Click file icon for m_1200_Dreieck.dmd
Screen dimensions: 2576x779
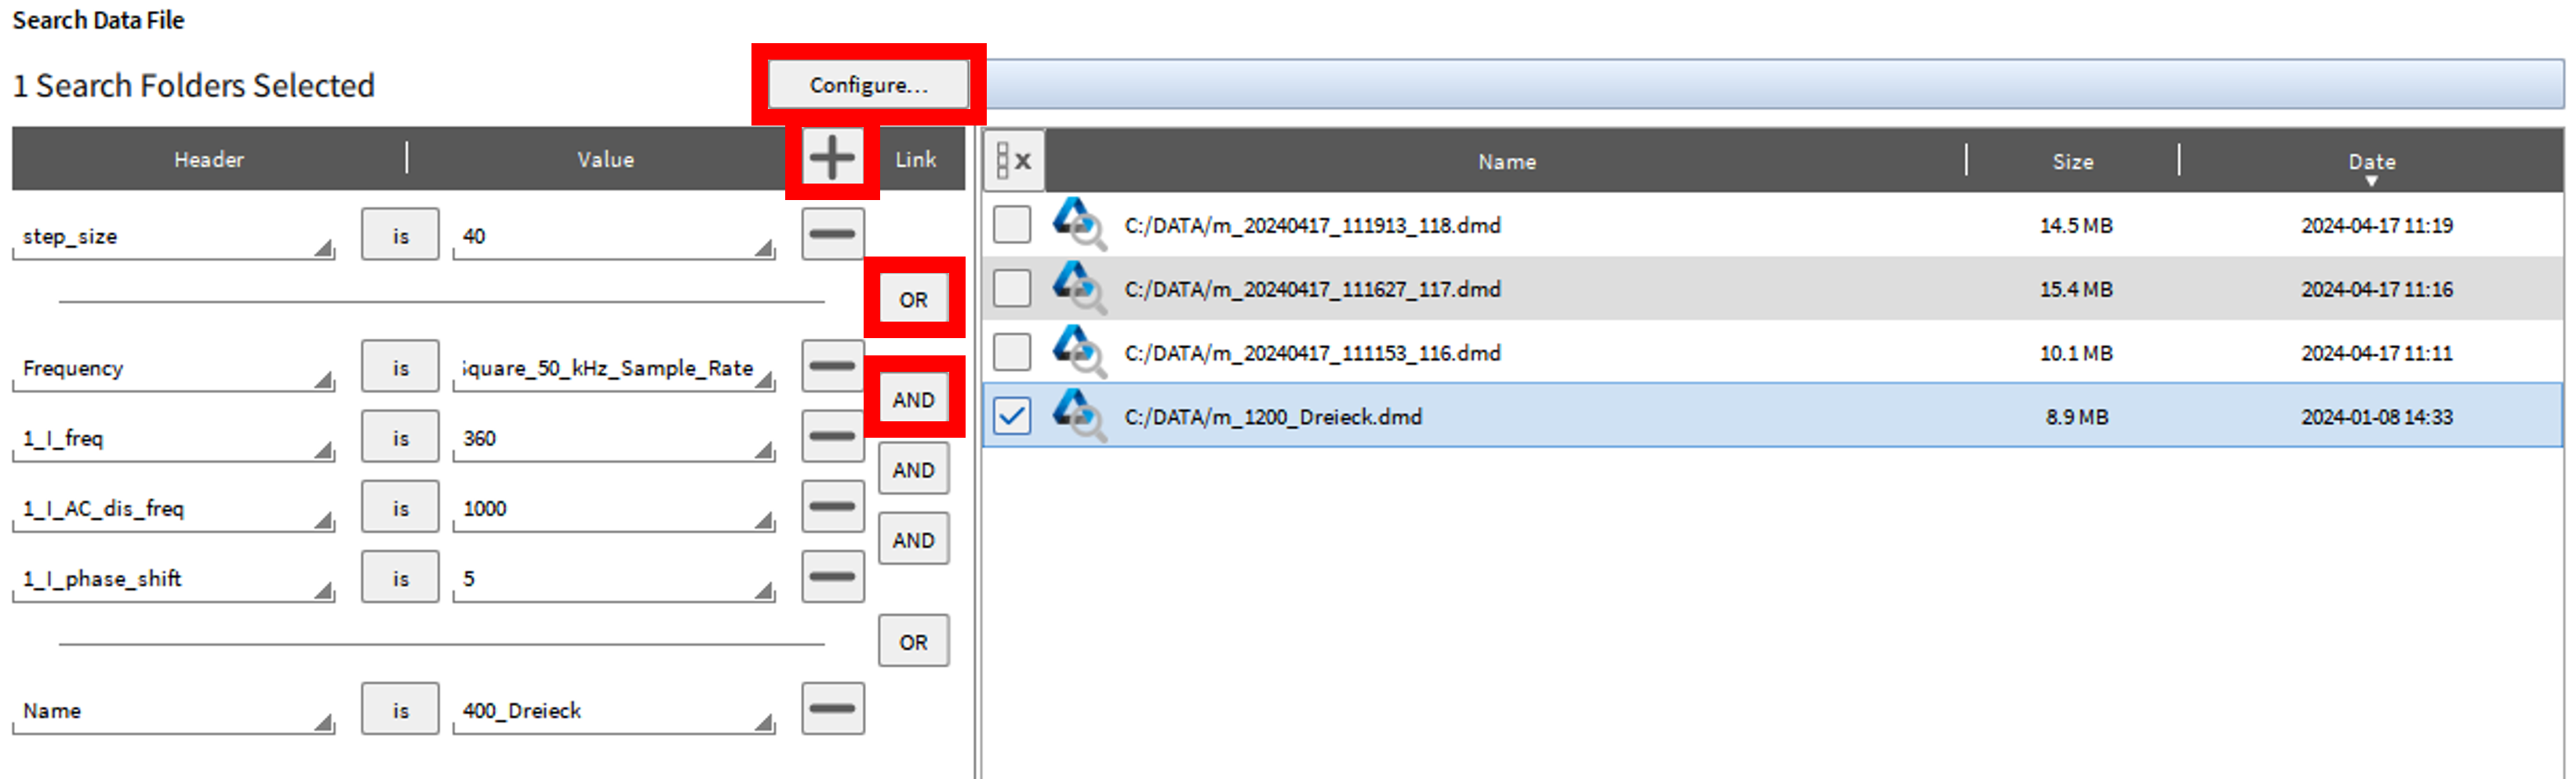click(1078, 415)
